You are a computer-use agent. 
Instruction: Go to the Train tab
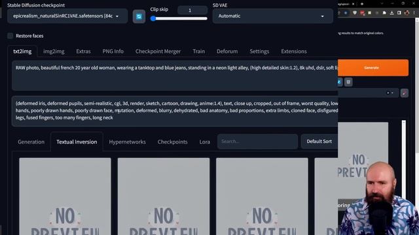click(x=199, y=52)
